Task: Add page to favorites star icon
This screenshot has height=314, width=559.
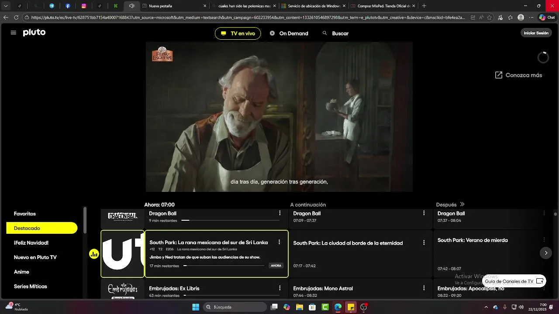Action: tap(489, 17)
